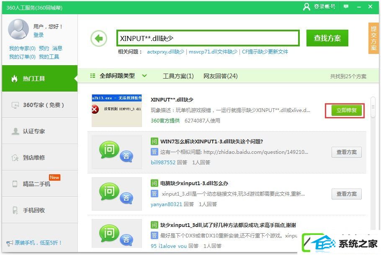Click result title XINPUT**.dll缺少
The width and height of the screenshot is (381, 255).
coord(172,100)
